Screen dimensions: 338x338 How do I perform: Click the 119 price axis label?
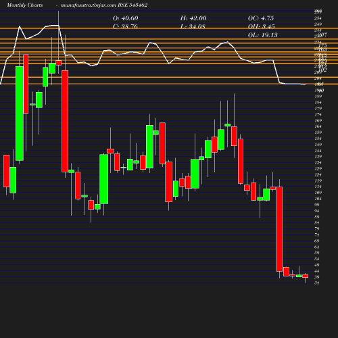pos(318,180)
